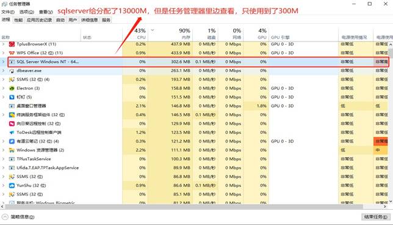
Task: Expand the YunShu (32 位) process row
Action: pos(3,186)
